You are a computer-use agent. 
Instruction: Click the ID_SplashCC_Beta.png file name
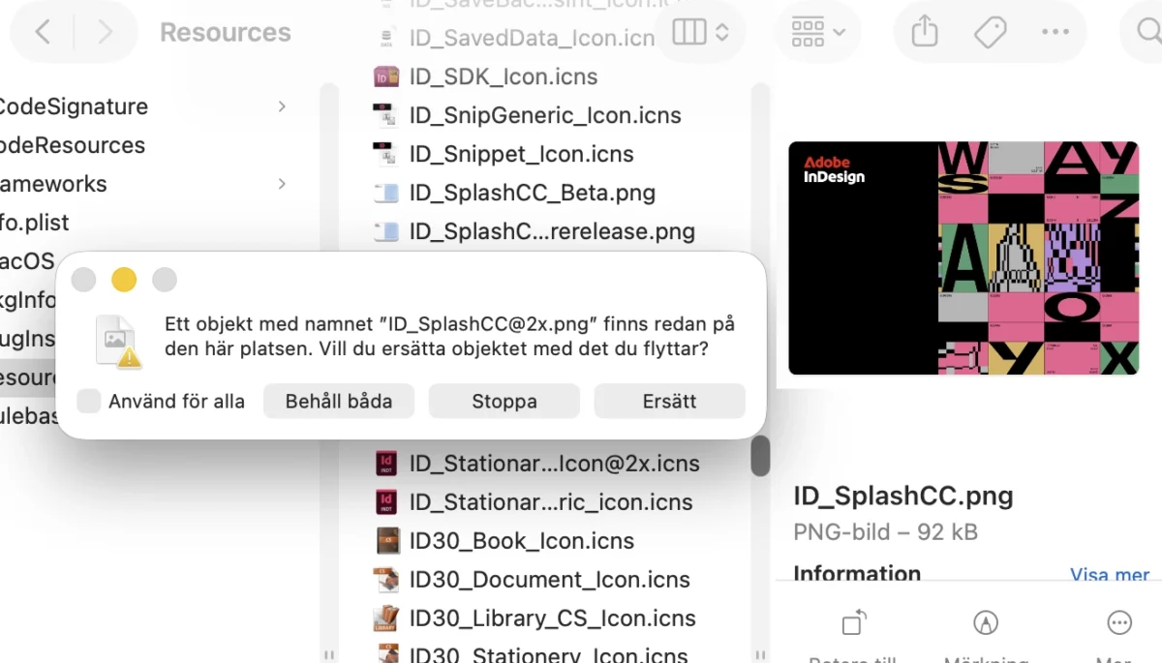[x=533, y=193]
